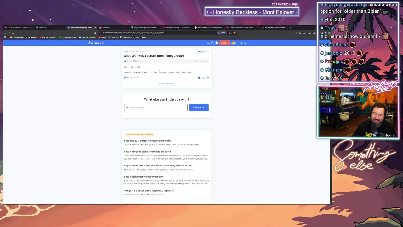Open the Omnichat bookmark

[x=113, y=37]
